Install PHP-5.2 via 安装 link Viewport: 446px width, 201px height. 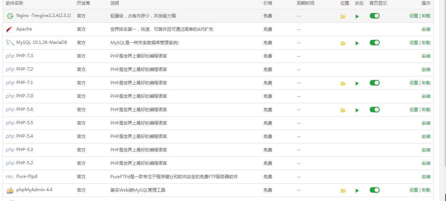(x=426, y=163)
